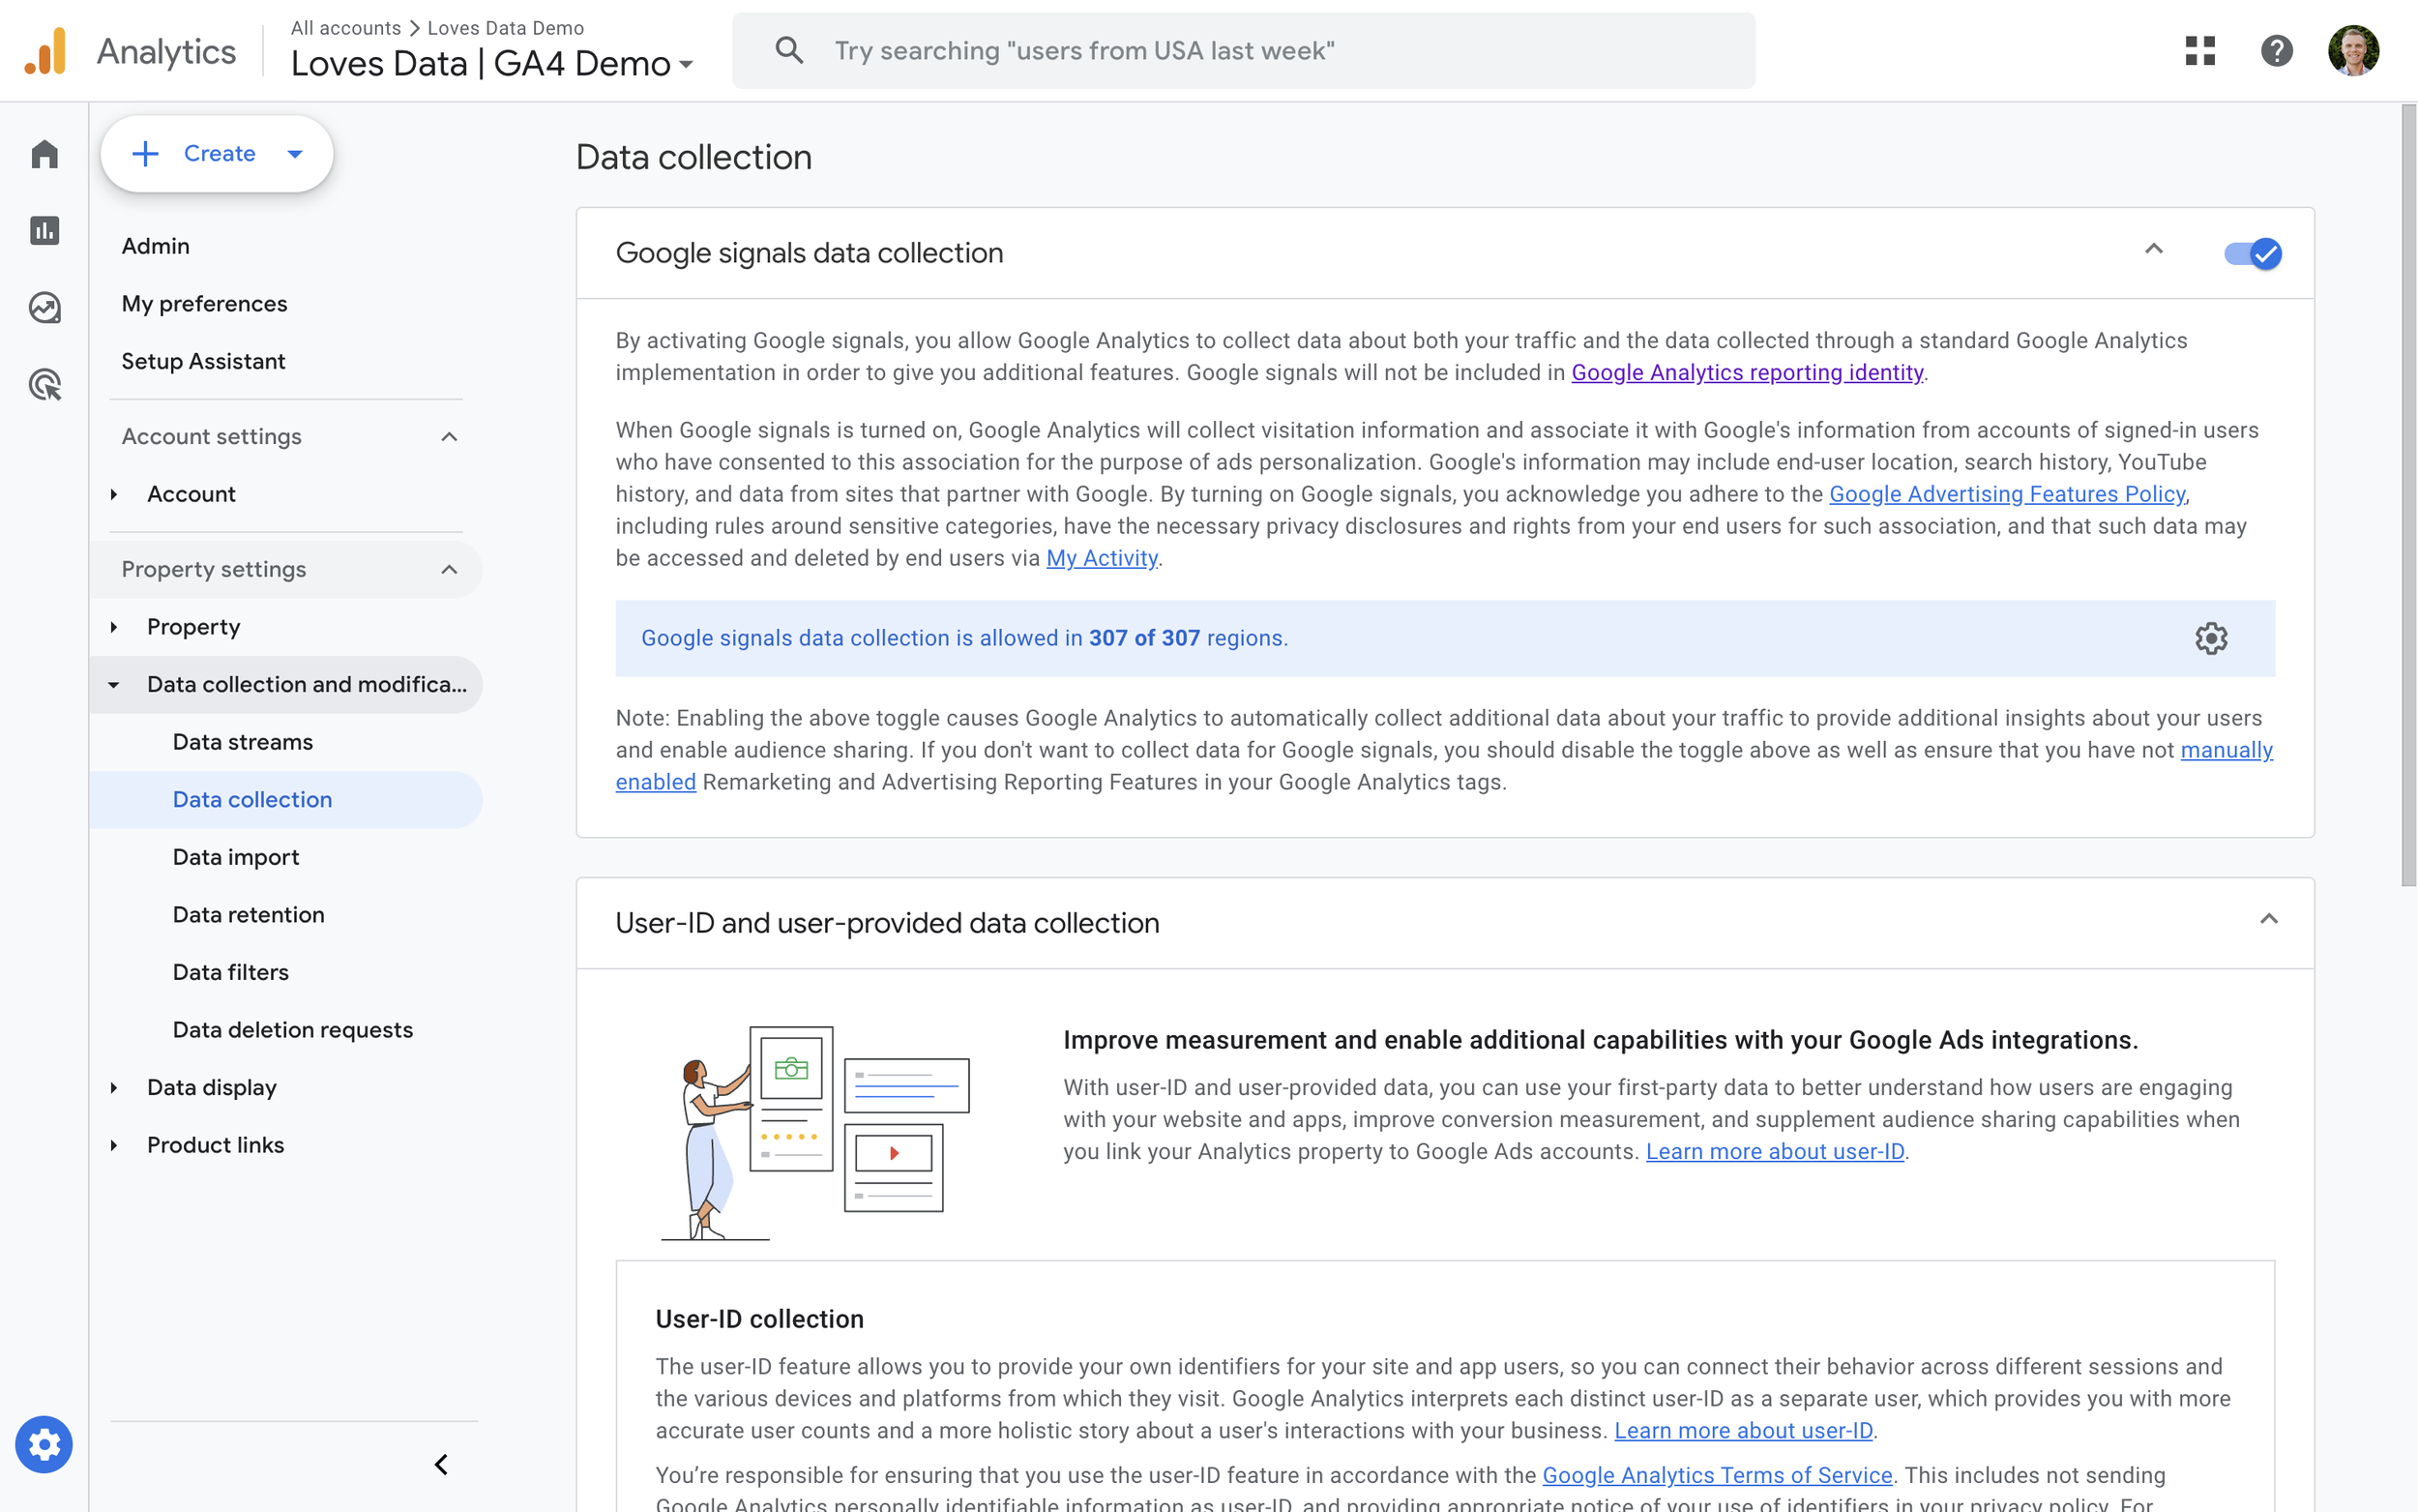Select Admin in the navigation
Image resolution: width=2418 pixels, height=1512 pixels.
(x=156, y=246)
